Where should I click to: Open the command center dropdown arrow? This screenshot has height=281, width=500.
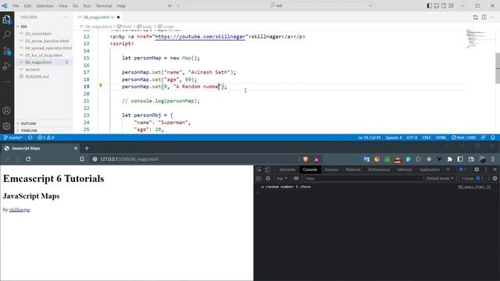[x=370, y=5]
